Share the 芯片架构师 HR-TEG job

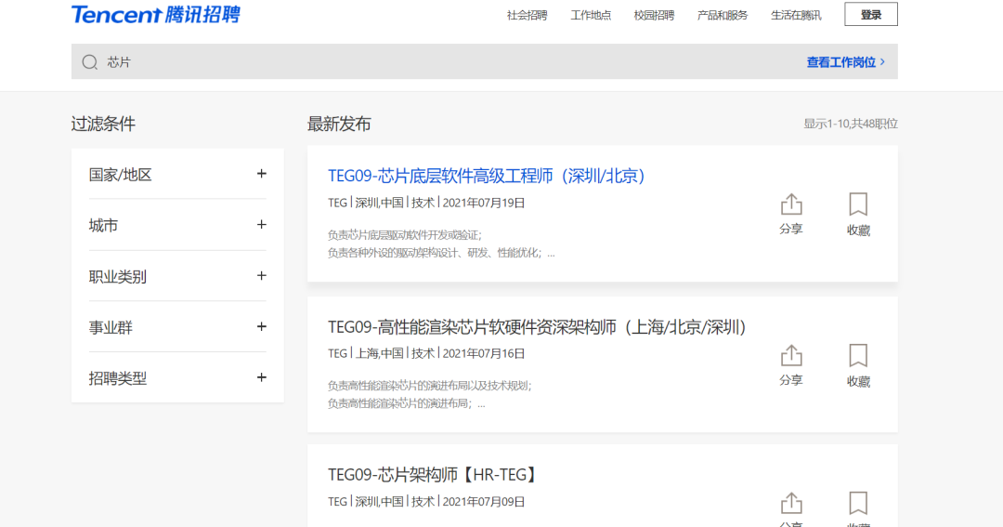click(790, 504)
